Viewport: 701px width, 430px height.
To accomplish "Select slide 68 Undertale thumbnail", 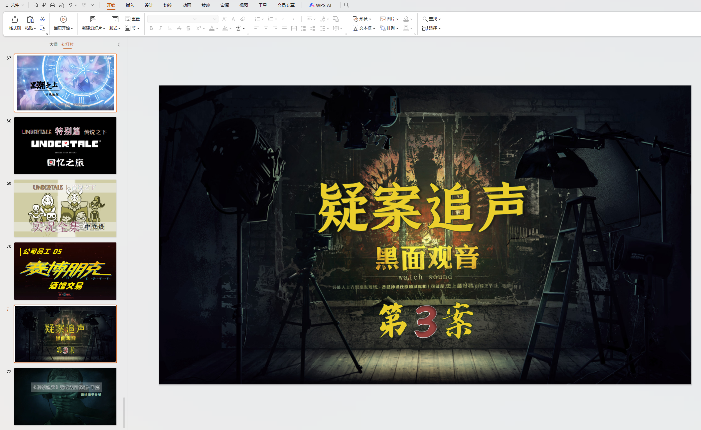I will (65, 146).
